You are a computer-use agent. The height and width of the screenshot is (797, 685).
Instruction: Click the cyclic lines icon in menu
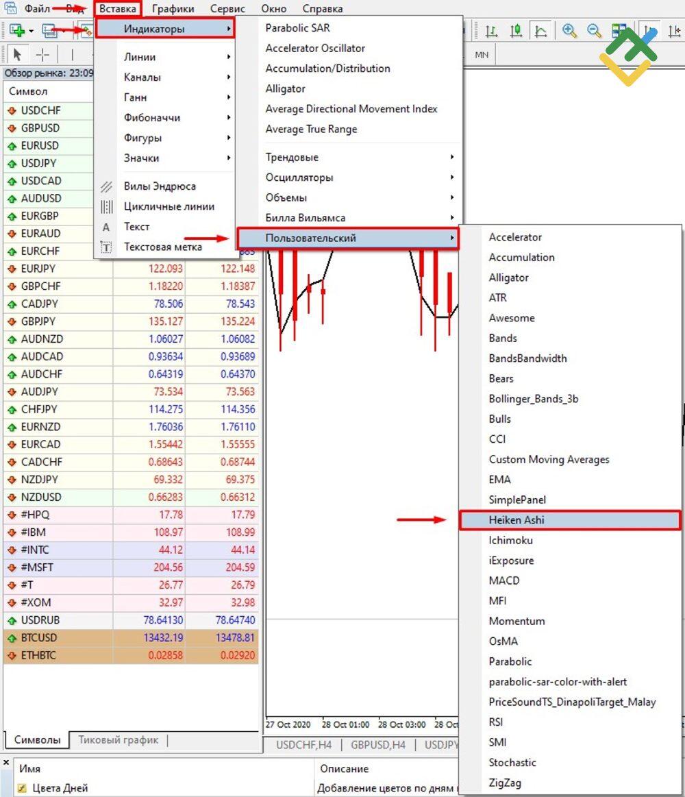pyautogui.click(x=106, y=207)
